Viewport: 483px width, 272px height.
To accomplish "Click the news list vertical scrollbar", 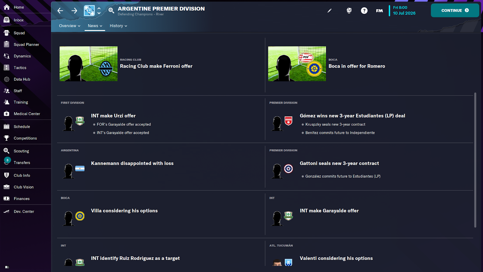I will click(475, 160).
